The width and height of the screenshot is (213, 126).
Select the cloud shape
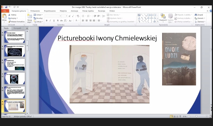[x=155, y=18]
